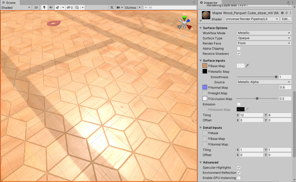Click the Detail Mask texture slot
Image resolution: width=296 pixels, height=182 pixels.
[205, 133]
